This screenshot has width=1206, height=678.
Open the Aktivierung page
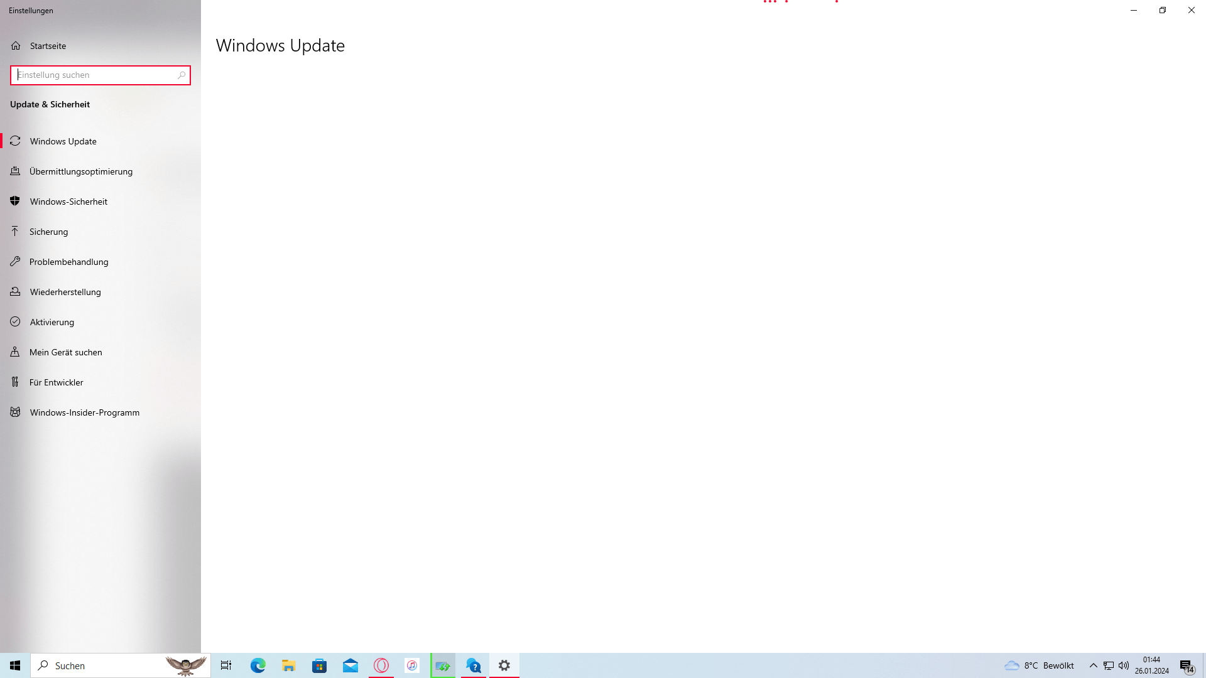100,322
